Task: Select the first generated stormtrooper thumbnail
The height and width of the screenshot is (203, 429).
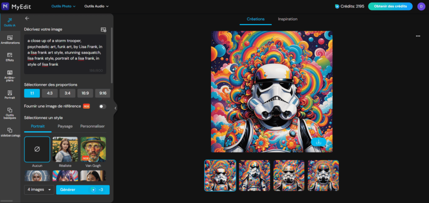Action: pyautogui.click(x=220, y=175)
